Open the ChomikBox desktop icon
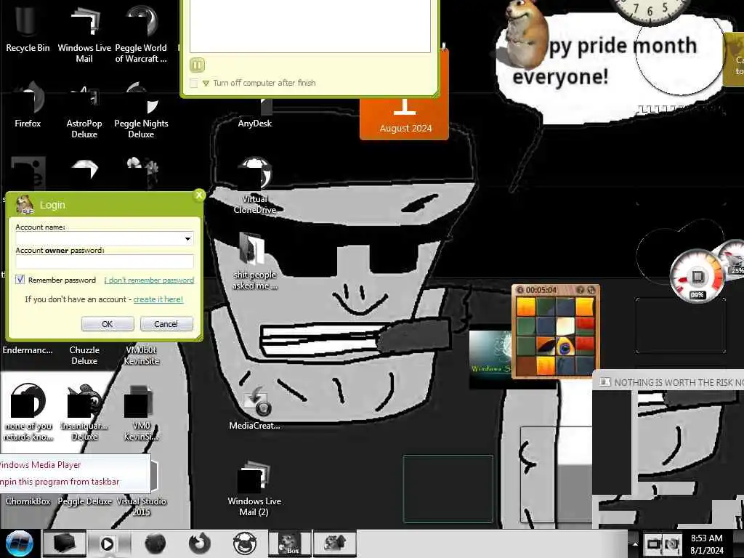This screenshot has height=558, width=744. pos(28,501)
